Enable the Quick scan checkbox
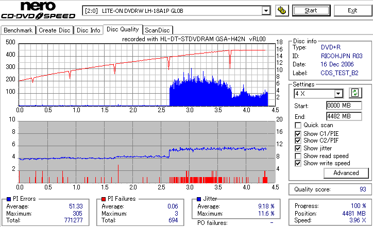This screenshot has width=373, height=227. (298, 125)
